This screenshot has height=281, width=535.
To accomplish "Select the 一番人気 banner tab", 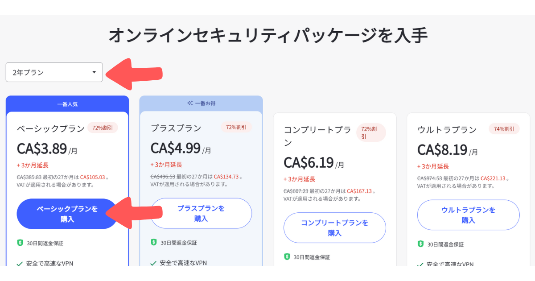I will tap(67, 104).
